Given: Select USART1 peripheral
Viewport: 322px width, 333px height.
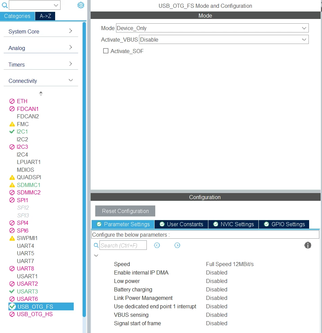Looking at the screenshot, I should [27, 276].
